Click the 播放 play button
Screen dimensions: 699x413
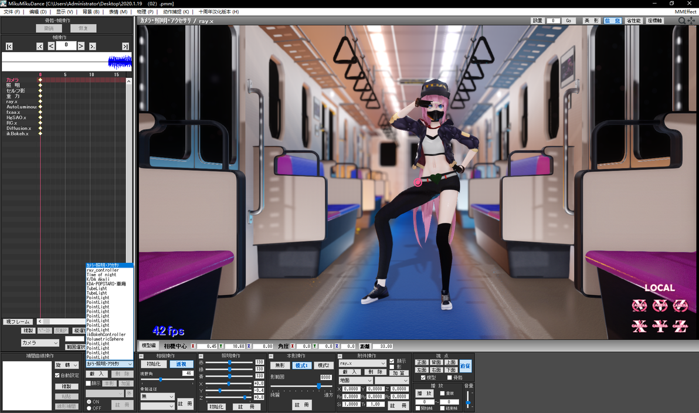[425, 394]
